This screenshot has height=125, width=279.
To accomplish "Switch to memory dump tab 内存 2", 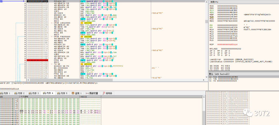I will 19,93.
